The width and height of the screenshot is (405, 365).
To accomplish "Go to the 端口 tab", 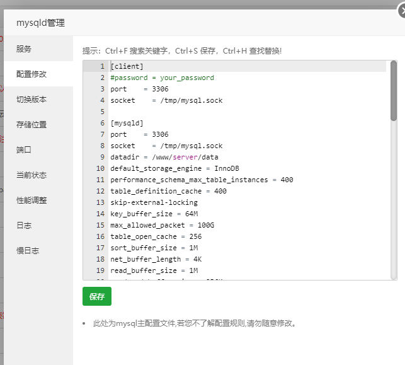I will tap(38, 149).
